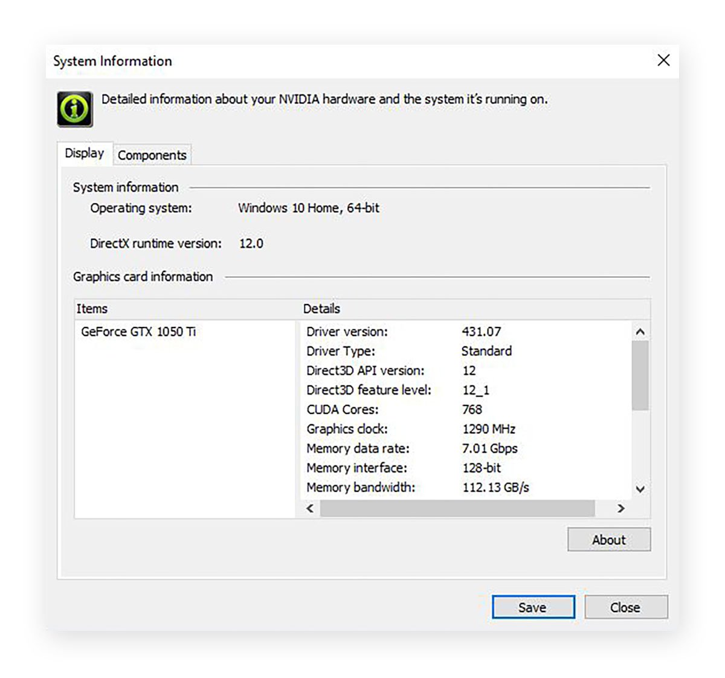Select the Display tab
This screenshot has width=725, height=678.
[85, 153]
